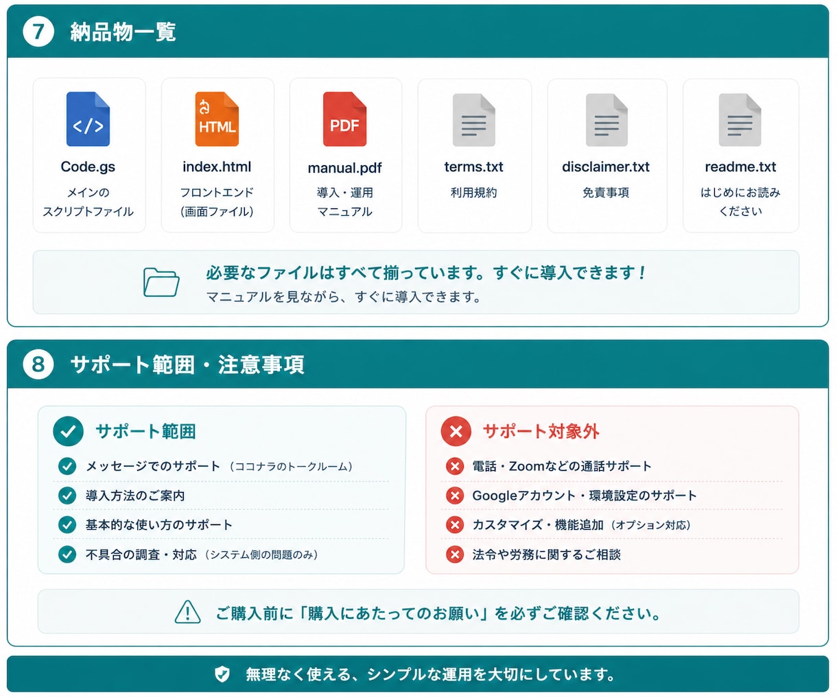Image resolution: width=837 pixels, height=697 pixels.
Task: Click the 免責事項 label
Action: (x=606, y=193)
